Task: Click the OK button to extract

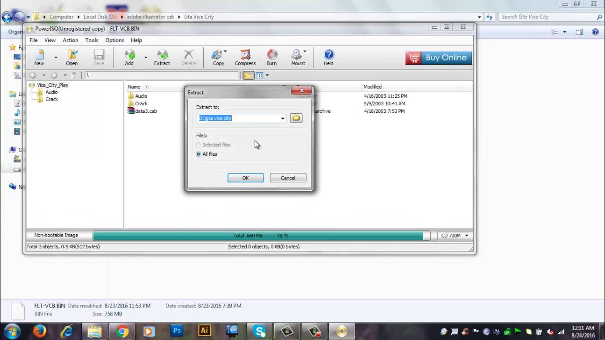Action: coord(245,178)
